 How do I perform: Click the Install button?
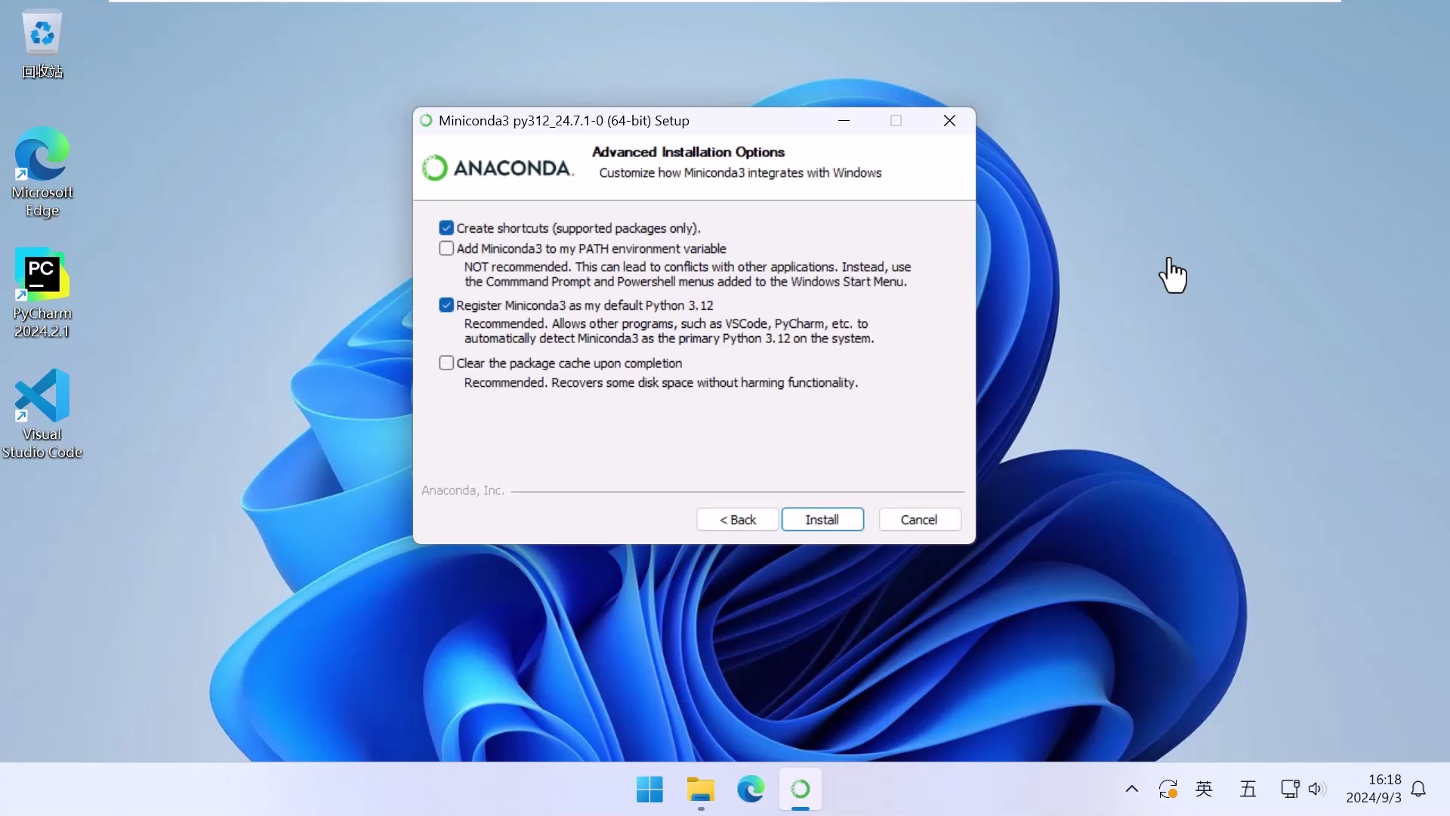822,520
